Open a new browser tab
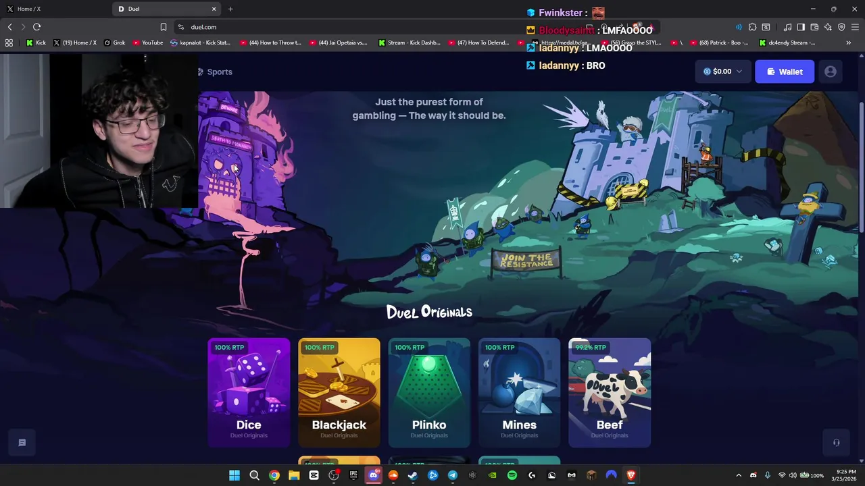The width and height of the screenshot is (865, 486). [230, 9]
